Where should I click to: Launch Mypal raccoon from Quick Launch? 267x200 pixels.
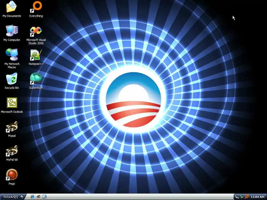pos(38,197)
